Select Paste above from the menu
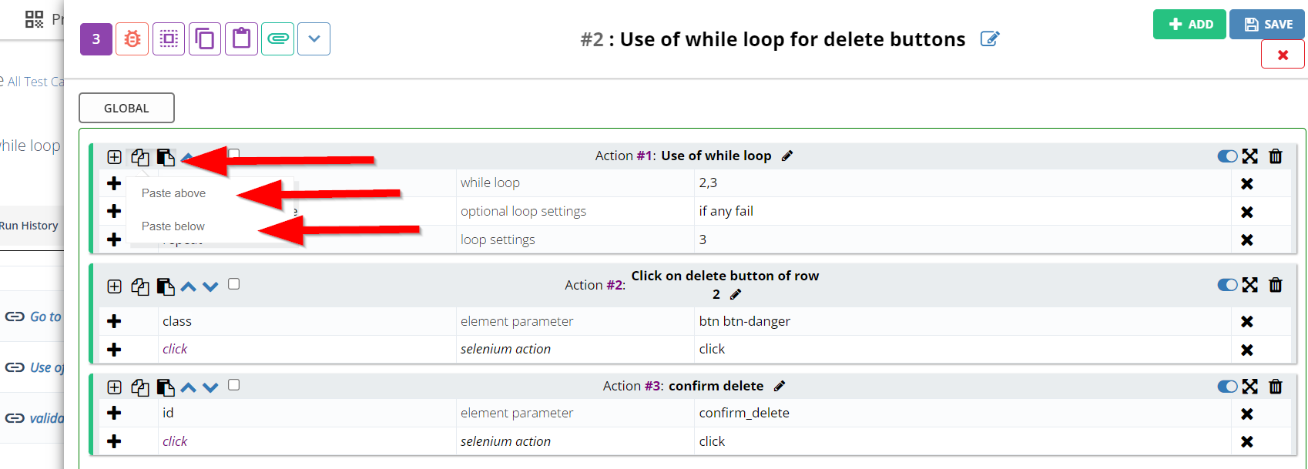1308x469 pixels. pyautogui.click(x=174, y=193)
